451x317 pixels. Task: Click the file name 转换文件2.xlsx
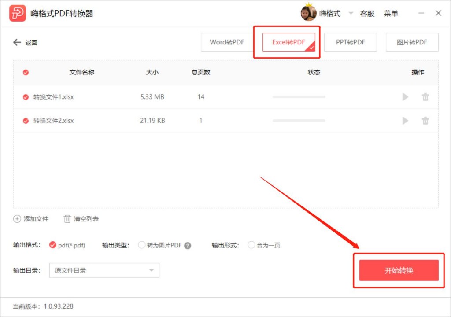(53, 121)
